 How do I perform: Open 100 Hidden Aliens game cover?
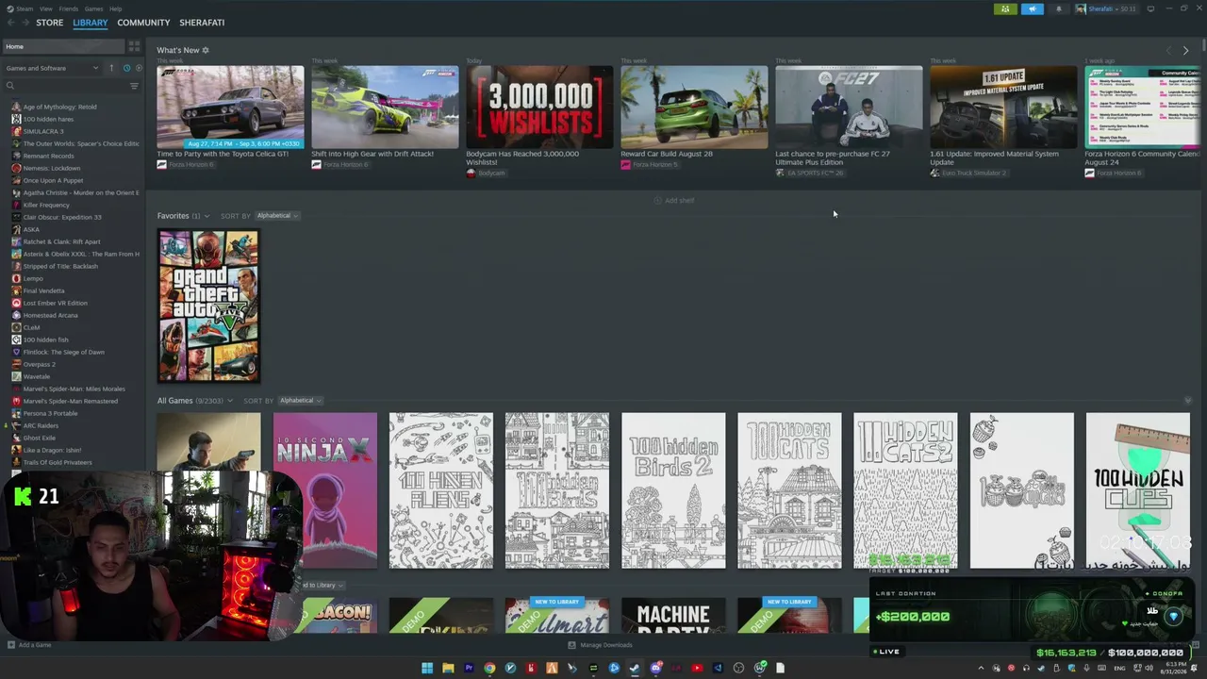click(441, 490)
